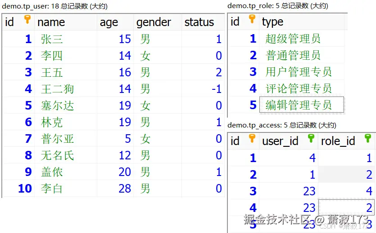This screenshot has height=233, width=376.
Task: Select the focused cell '编辑管理专员'
Action: (x=302, y=105)
